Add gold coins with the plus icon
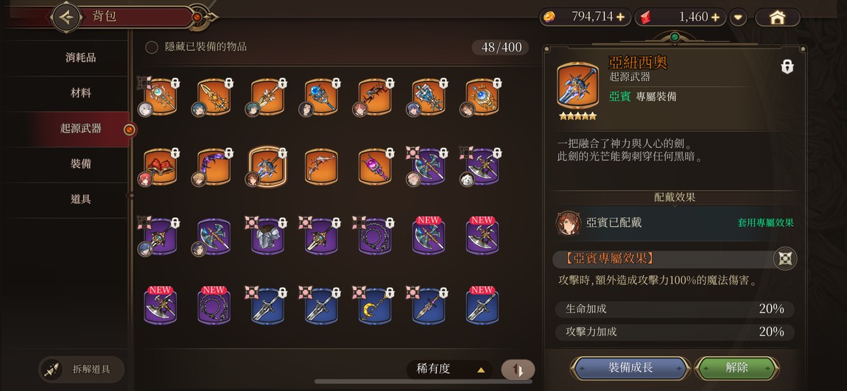Screen dimensions: 847x391 pyautogui.click(x=620, y=17)
